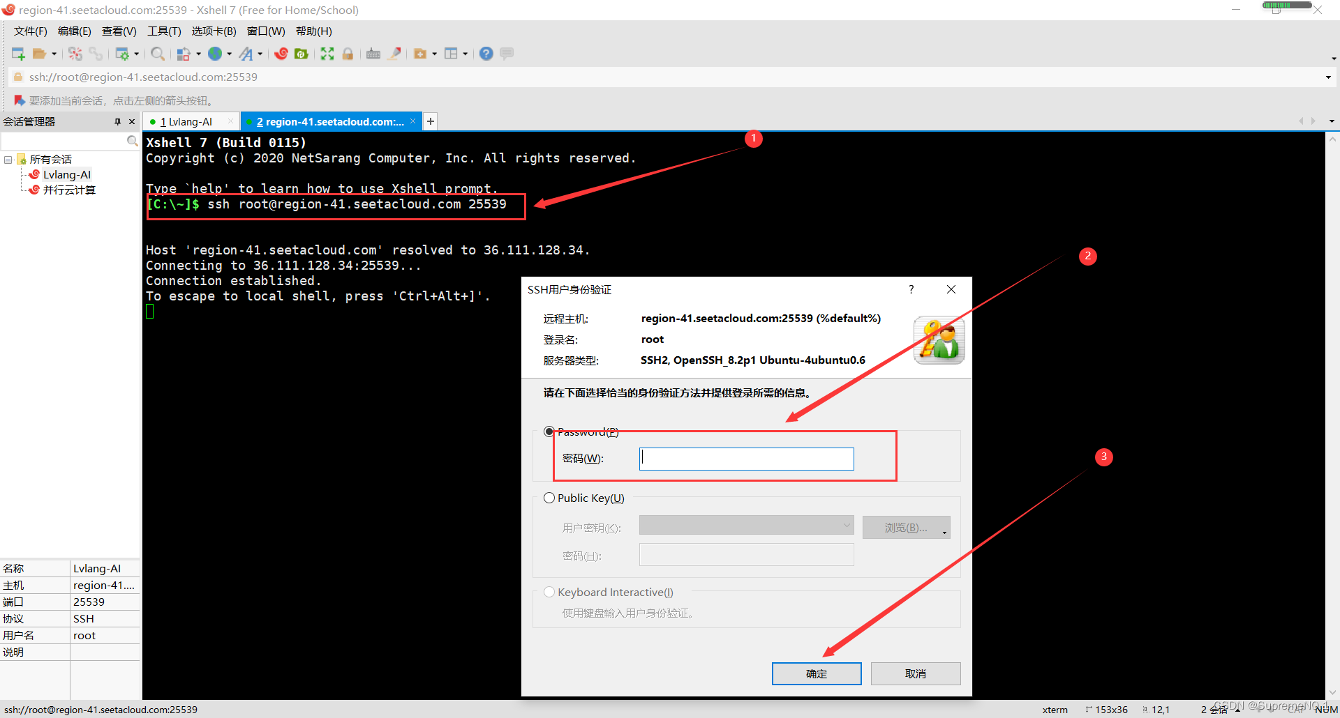Click the New Session toolbar icon
This screenshot has width=1340, height=718.
[x=18, y=54]
